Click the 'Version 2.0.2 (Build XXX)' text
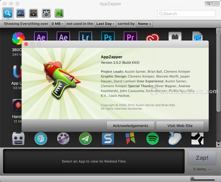 point(120,63)
